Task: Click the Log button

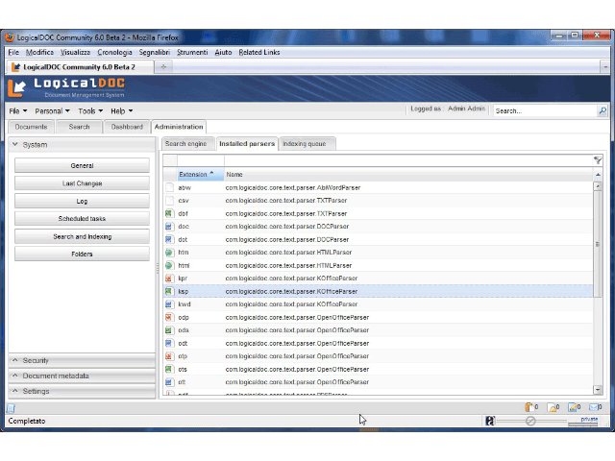Action: coord(82,201)
